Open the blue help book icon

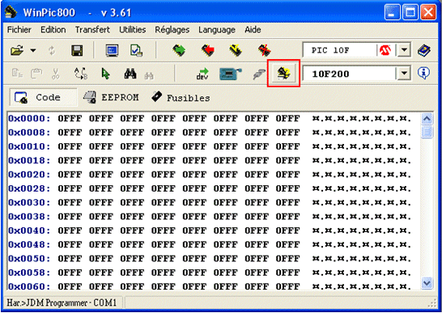pyautogui.click(x=424, y=51)
